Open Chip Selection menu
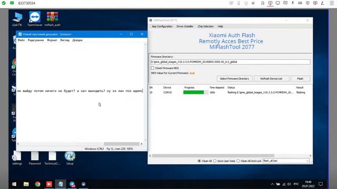The height and width of the screenshot is (189, 337). (205, 26)
